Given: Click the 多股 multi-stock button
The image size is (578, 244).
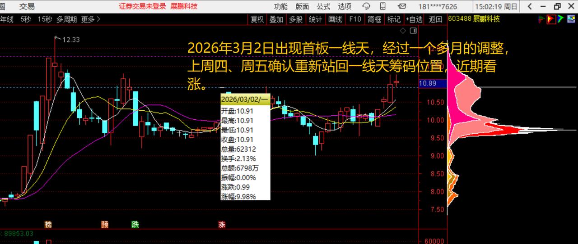Looking at the screenshot, I should tap(296, 19).
